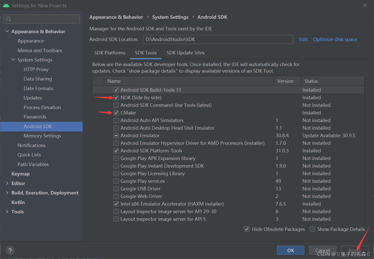The height and width of the screenshot is (259, 374).
Task: Check Google Web Driver checkbox
Action: (x=116, y=196)
